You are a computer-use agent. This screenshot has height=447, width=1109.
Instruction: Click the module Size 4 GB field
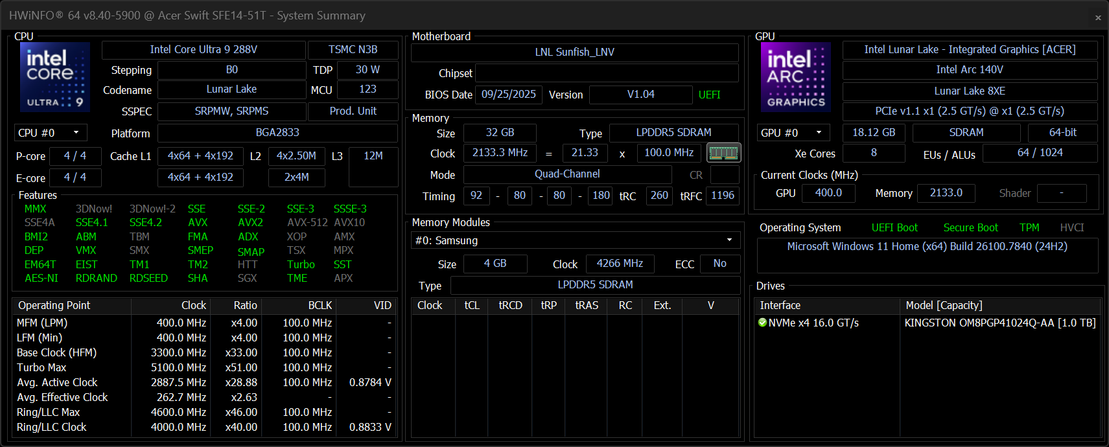coord(495,264)
